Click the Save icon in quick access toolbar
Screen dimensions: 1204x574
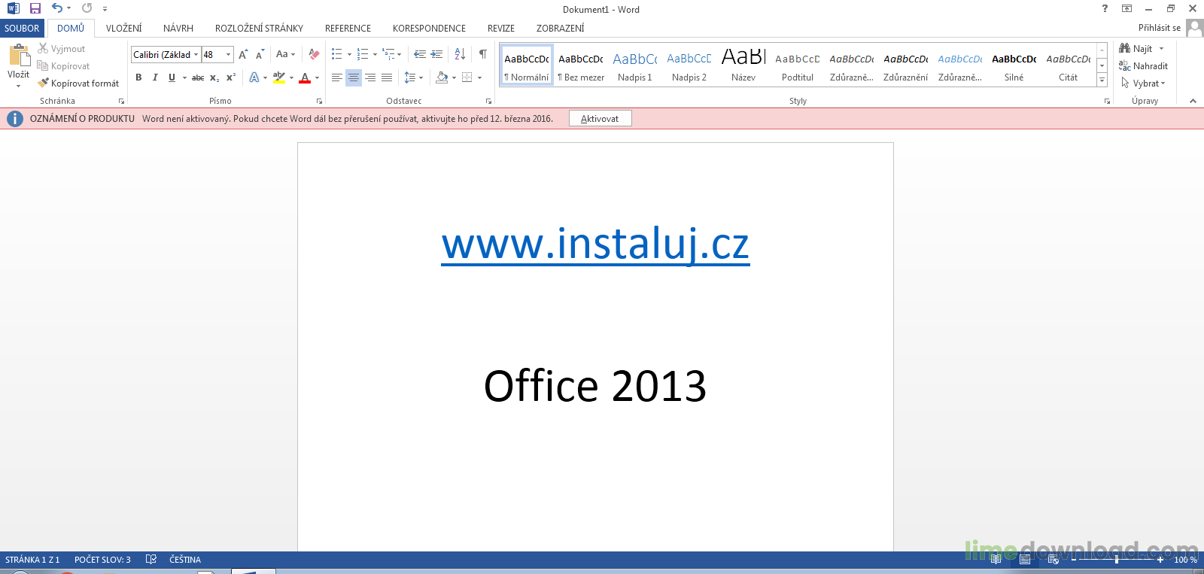pyautogui.click(x=35, y=8)
